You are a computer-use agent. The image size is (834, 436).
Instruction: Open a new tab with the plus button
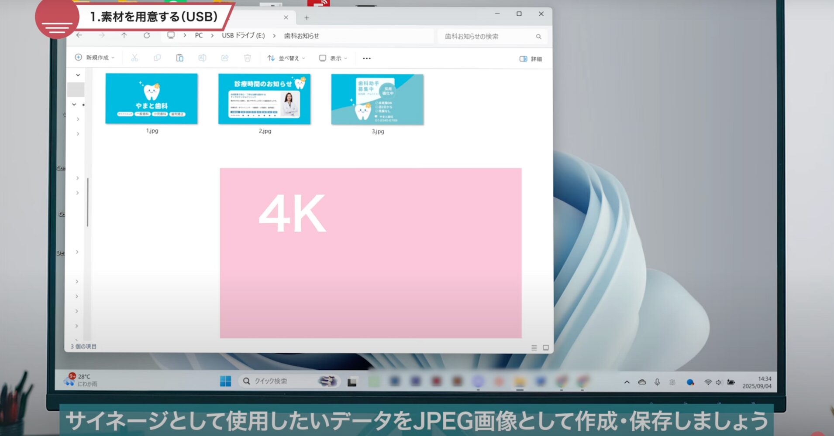tap(307, 18)
